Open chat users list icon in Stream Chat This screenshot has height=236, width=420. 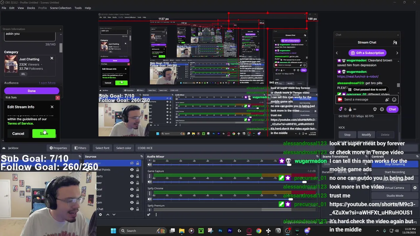pos(395,42)
